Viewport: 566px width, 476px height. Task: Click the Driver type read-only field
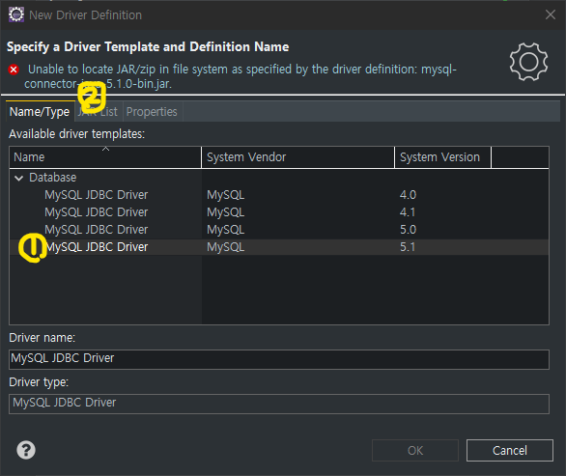click(x=279, y=404)
